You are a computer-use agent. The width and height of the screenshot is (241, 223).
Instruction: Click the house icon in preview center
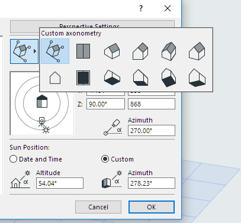[x=42, y=101]
